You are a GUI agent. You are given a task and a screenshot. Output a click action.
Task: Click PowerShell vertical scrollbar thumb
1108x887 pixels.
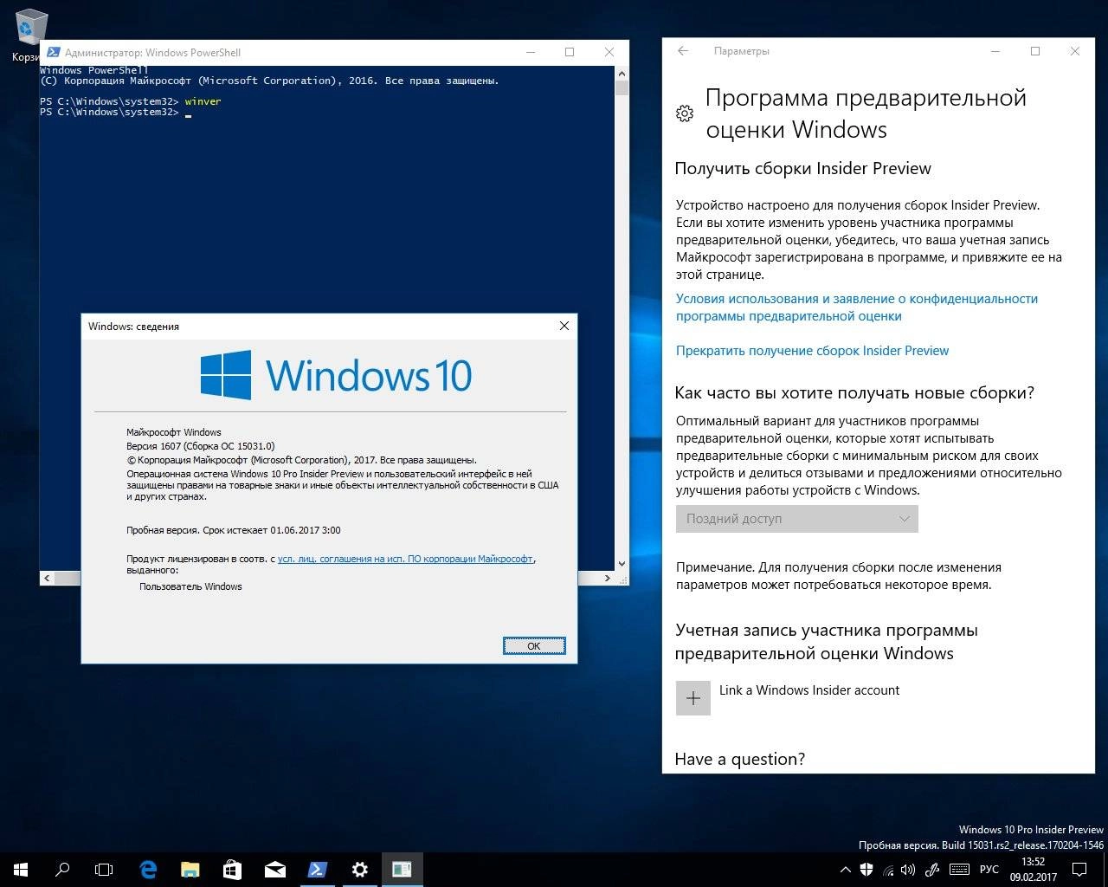click(x=622, y=87)
